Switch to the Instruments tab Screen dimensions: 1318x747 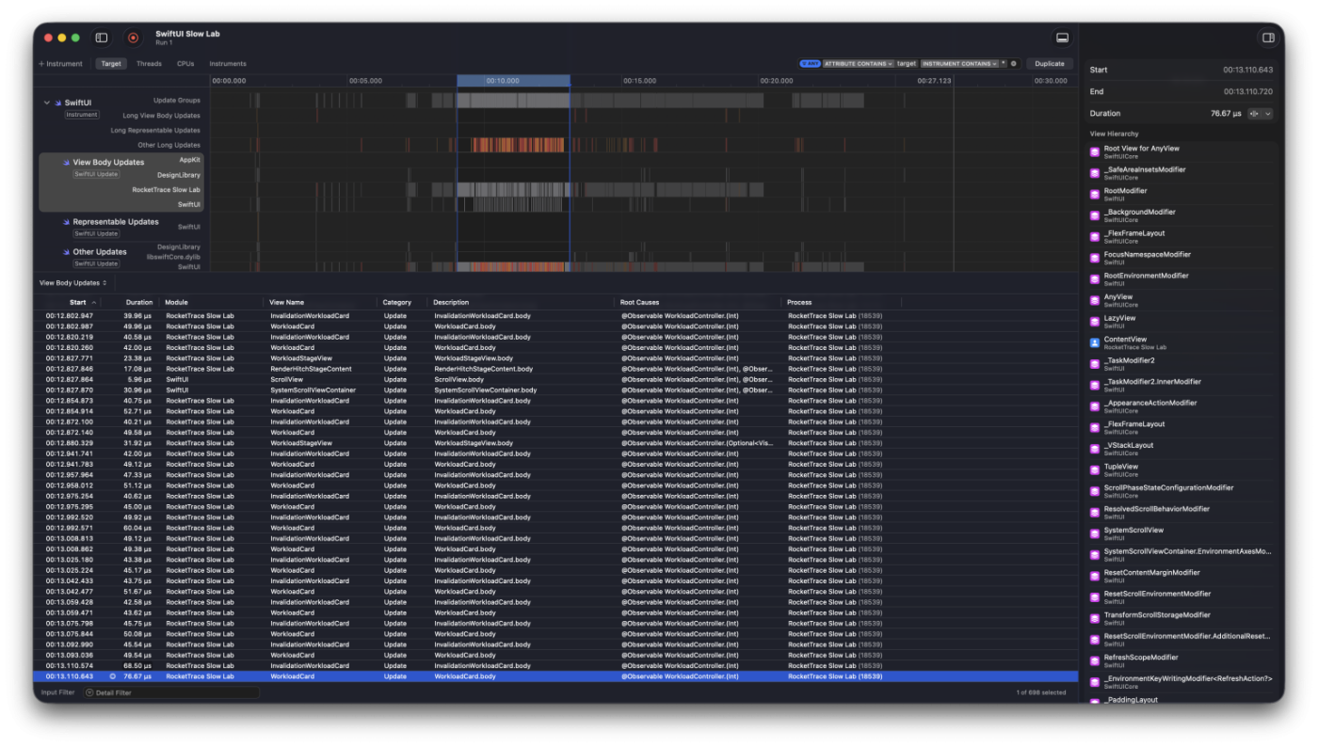pyautogui.click(x=228, y=64)
